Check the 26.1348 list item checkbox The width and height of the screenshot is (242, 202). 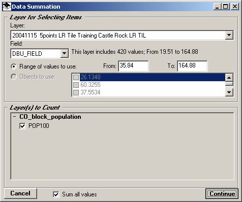pos(76,77)
